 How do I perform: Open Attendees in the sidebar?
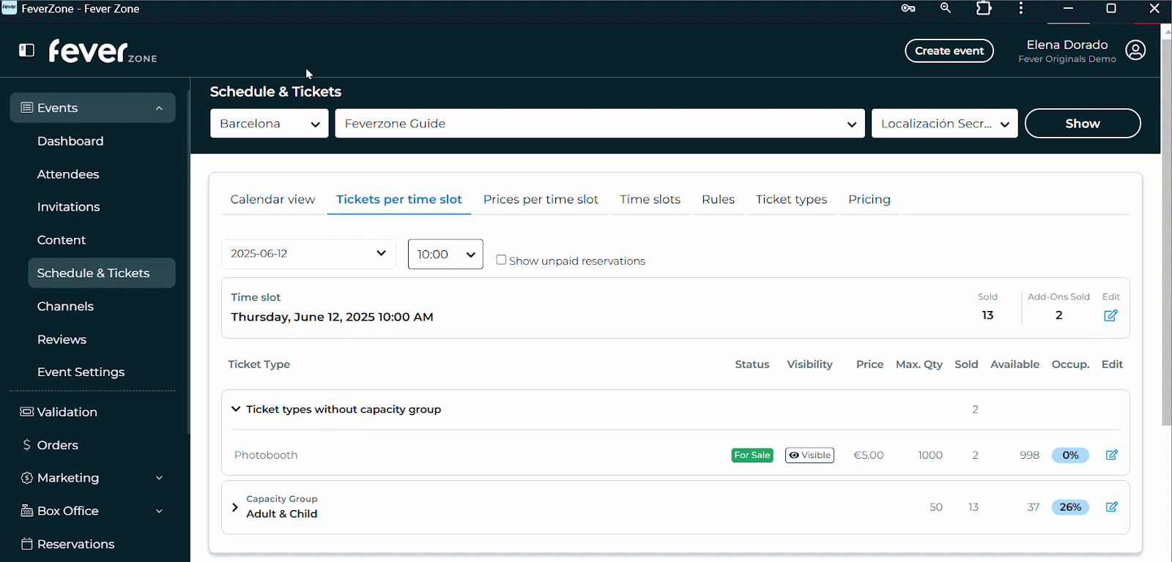[68, 174]
